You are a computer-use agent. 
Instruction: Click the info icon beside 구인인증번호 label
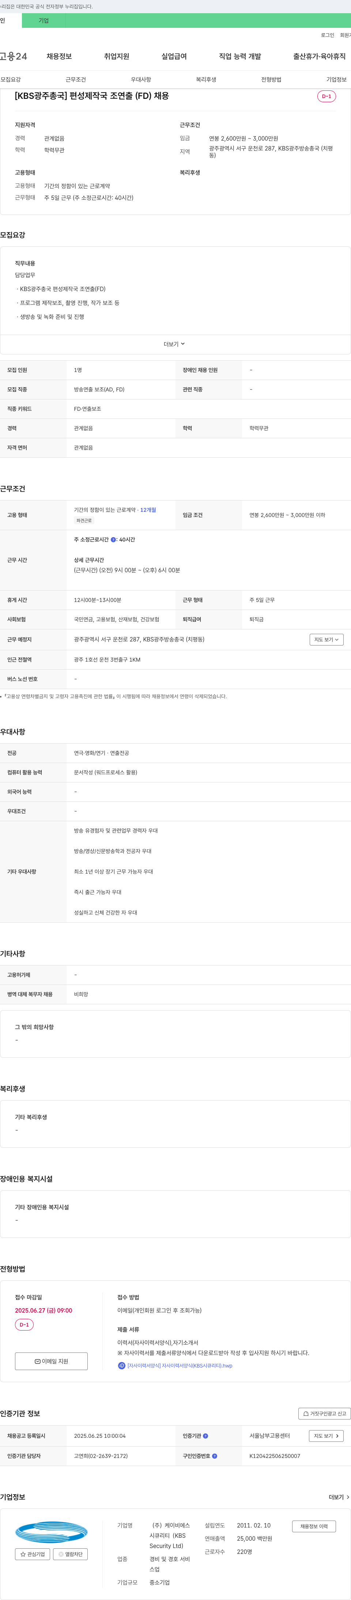[x=215, y=1456]
